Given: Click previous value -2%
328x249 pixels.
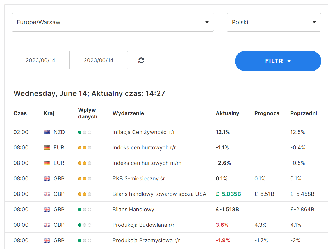Looking at the screenshot, I should (295, 240).
